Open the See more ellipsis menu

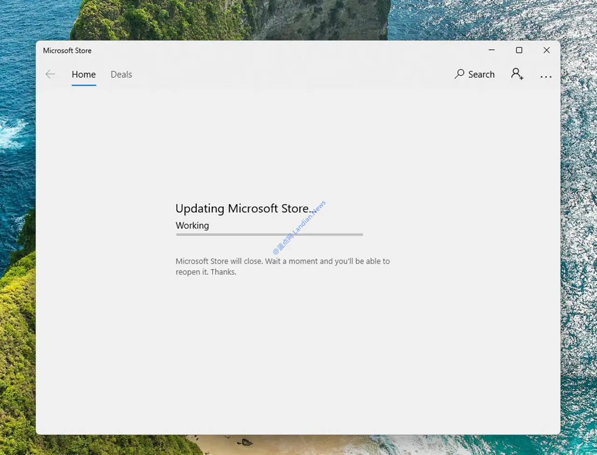pos(546,77)
